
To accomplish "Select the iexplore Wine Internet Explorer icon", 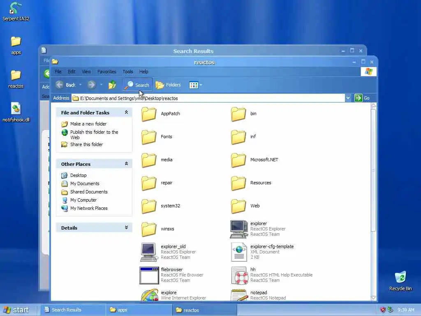I will pyautogui.click(x=149, y=295).
